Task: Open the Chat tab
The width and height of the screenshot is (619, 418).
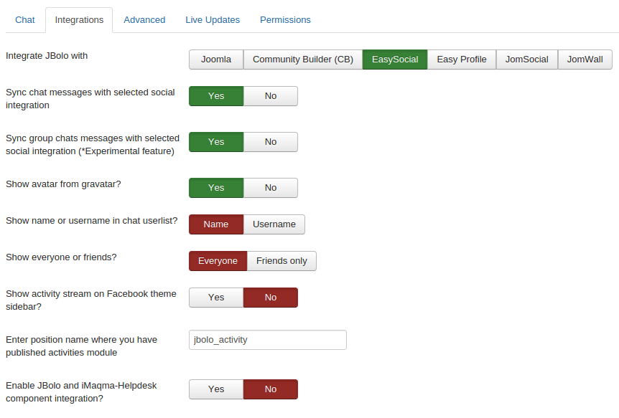Action: pos(25,20)
